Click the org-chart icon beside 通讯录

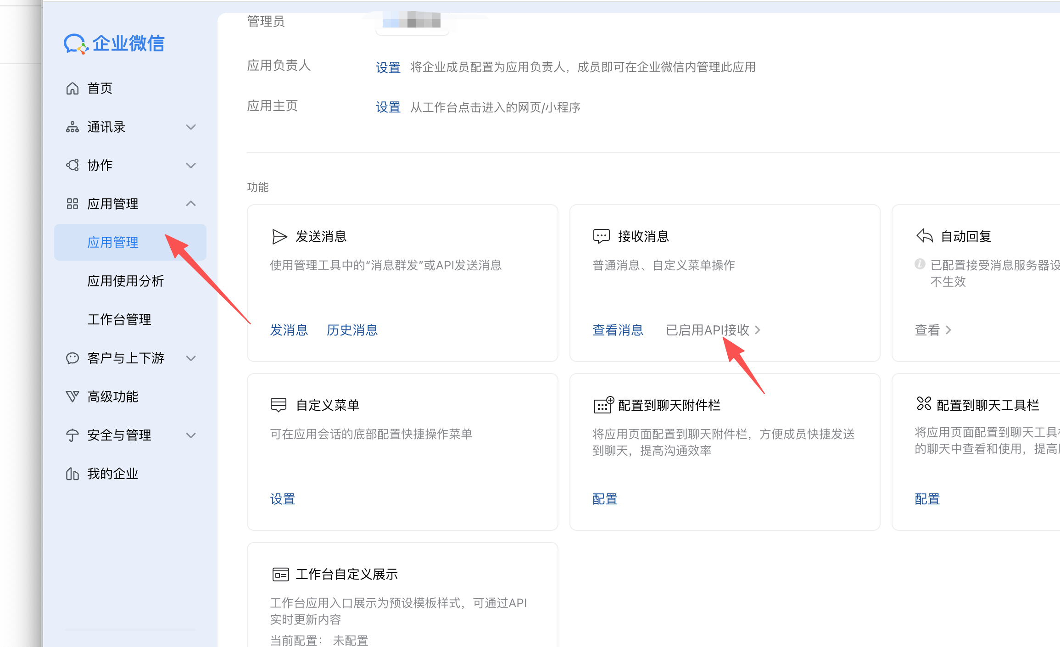coord(73,127)
